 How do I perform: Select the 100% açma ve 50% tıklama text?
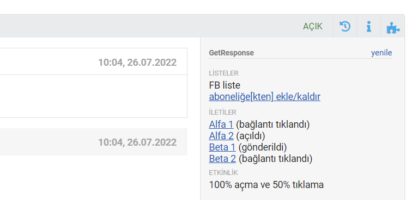click(266, 185)
